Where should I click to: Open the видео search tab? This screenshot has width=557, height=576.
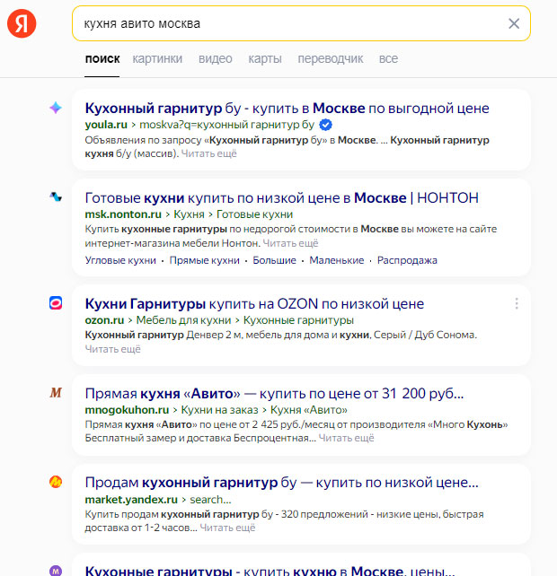[x=216, y=59]
